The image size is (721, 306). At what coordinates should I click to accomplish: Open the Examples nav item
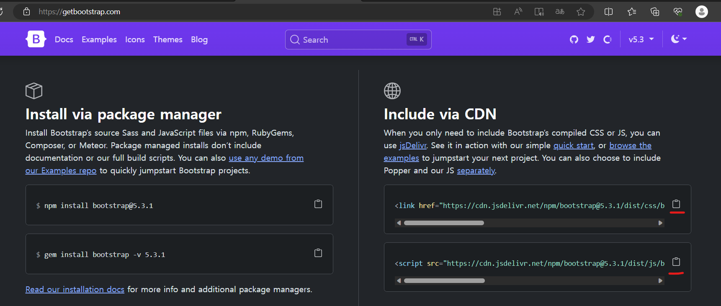click(x=99, y=39)
